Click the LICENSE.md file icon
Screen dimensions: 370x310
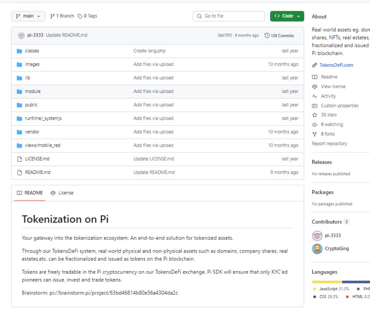(x=19, y=159)
